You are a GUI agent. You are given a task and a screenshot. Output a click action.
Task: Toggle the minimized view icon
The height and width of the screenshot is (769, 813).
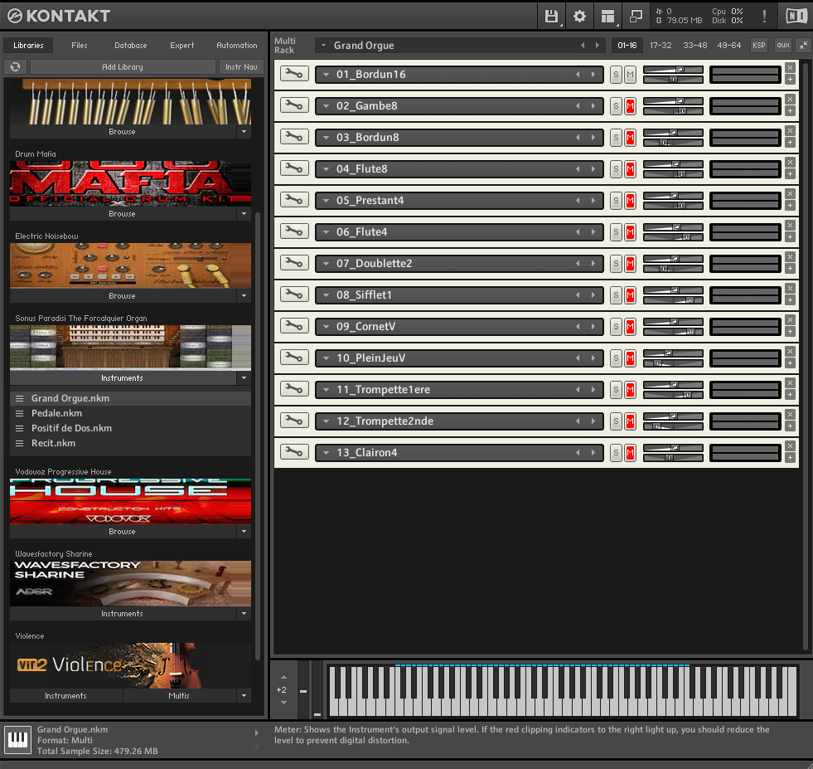(x=636, y=16)
